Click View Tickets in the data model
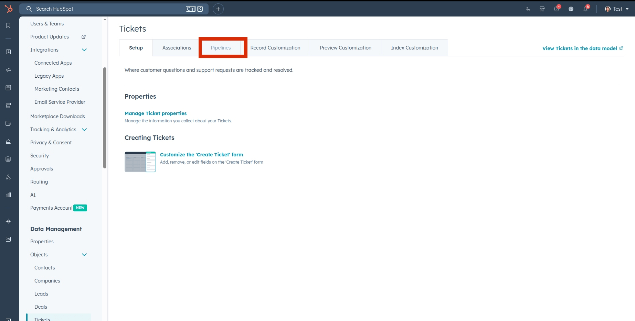Viewport: 635px width, 321px height. [580, 48]
